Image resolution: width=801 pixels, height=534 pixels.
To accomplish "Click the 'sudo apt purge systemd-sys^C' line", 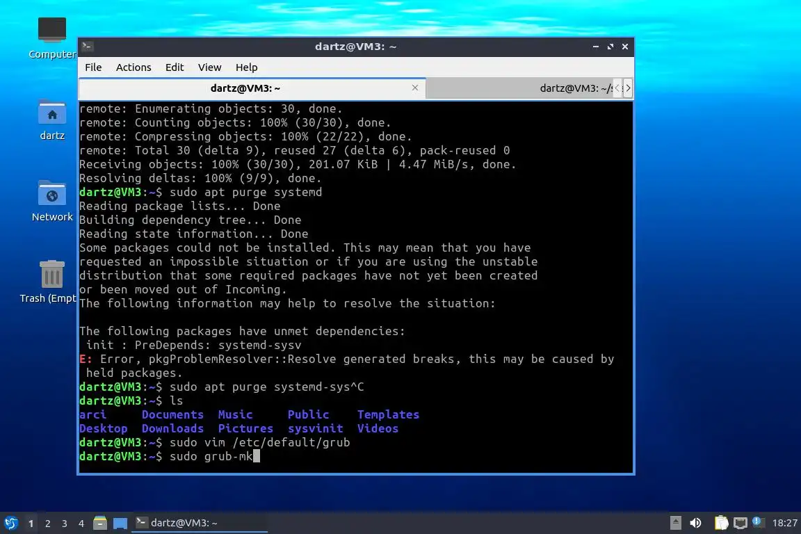I will coord(222,387).
